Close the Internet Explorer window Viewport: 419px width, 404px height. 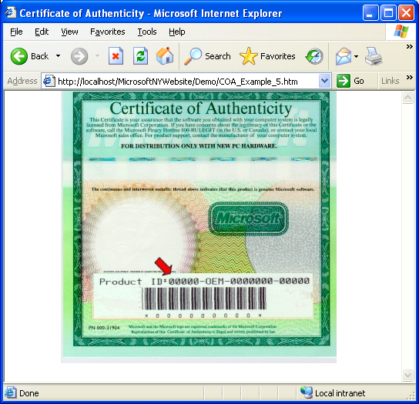[406, 12]
